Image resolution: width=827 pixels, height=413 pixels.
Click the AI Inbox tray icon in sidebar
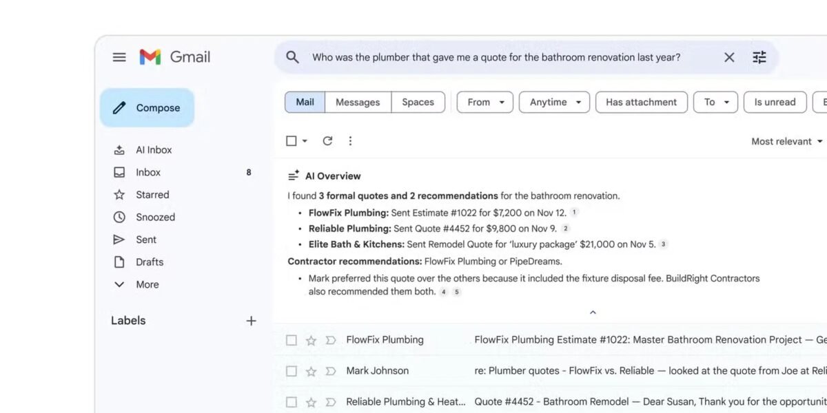[119, 149]
